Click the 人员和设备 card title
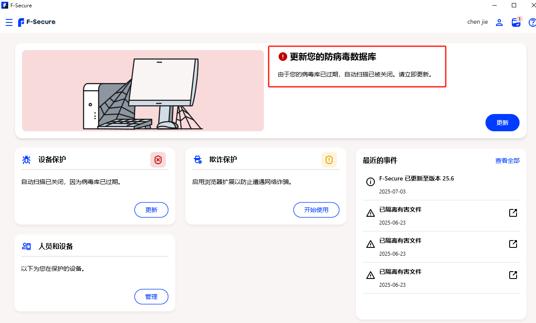This screenshot has width=536, height=323. point(56,247)
